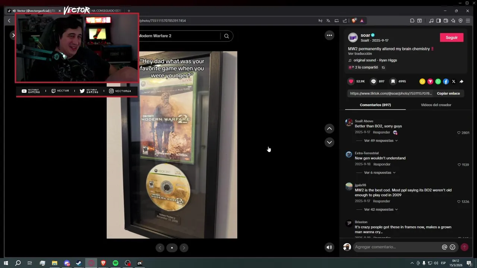477x268 pixels.
Task: Click Copiar enlace button
Action: tap(448, 93)
